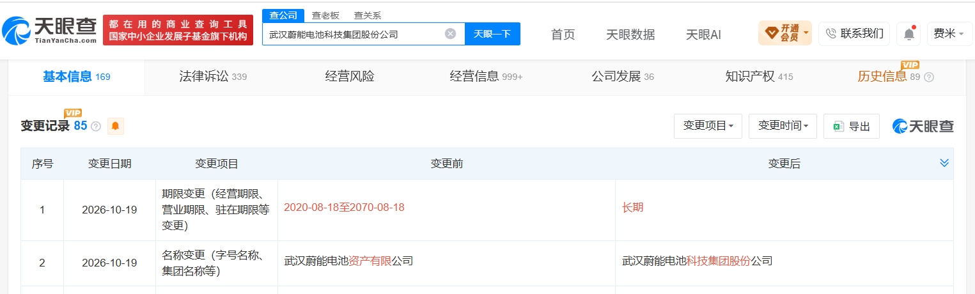Toggle change-record alert bell icon

tap(115, 126)
